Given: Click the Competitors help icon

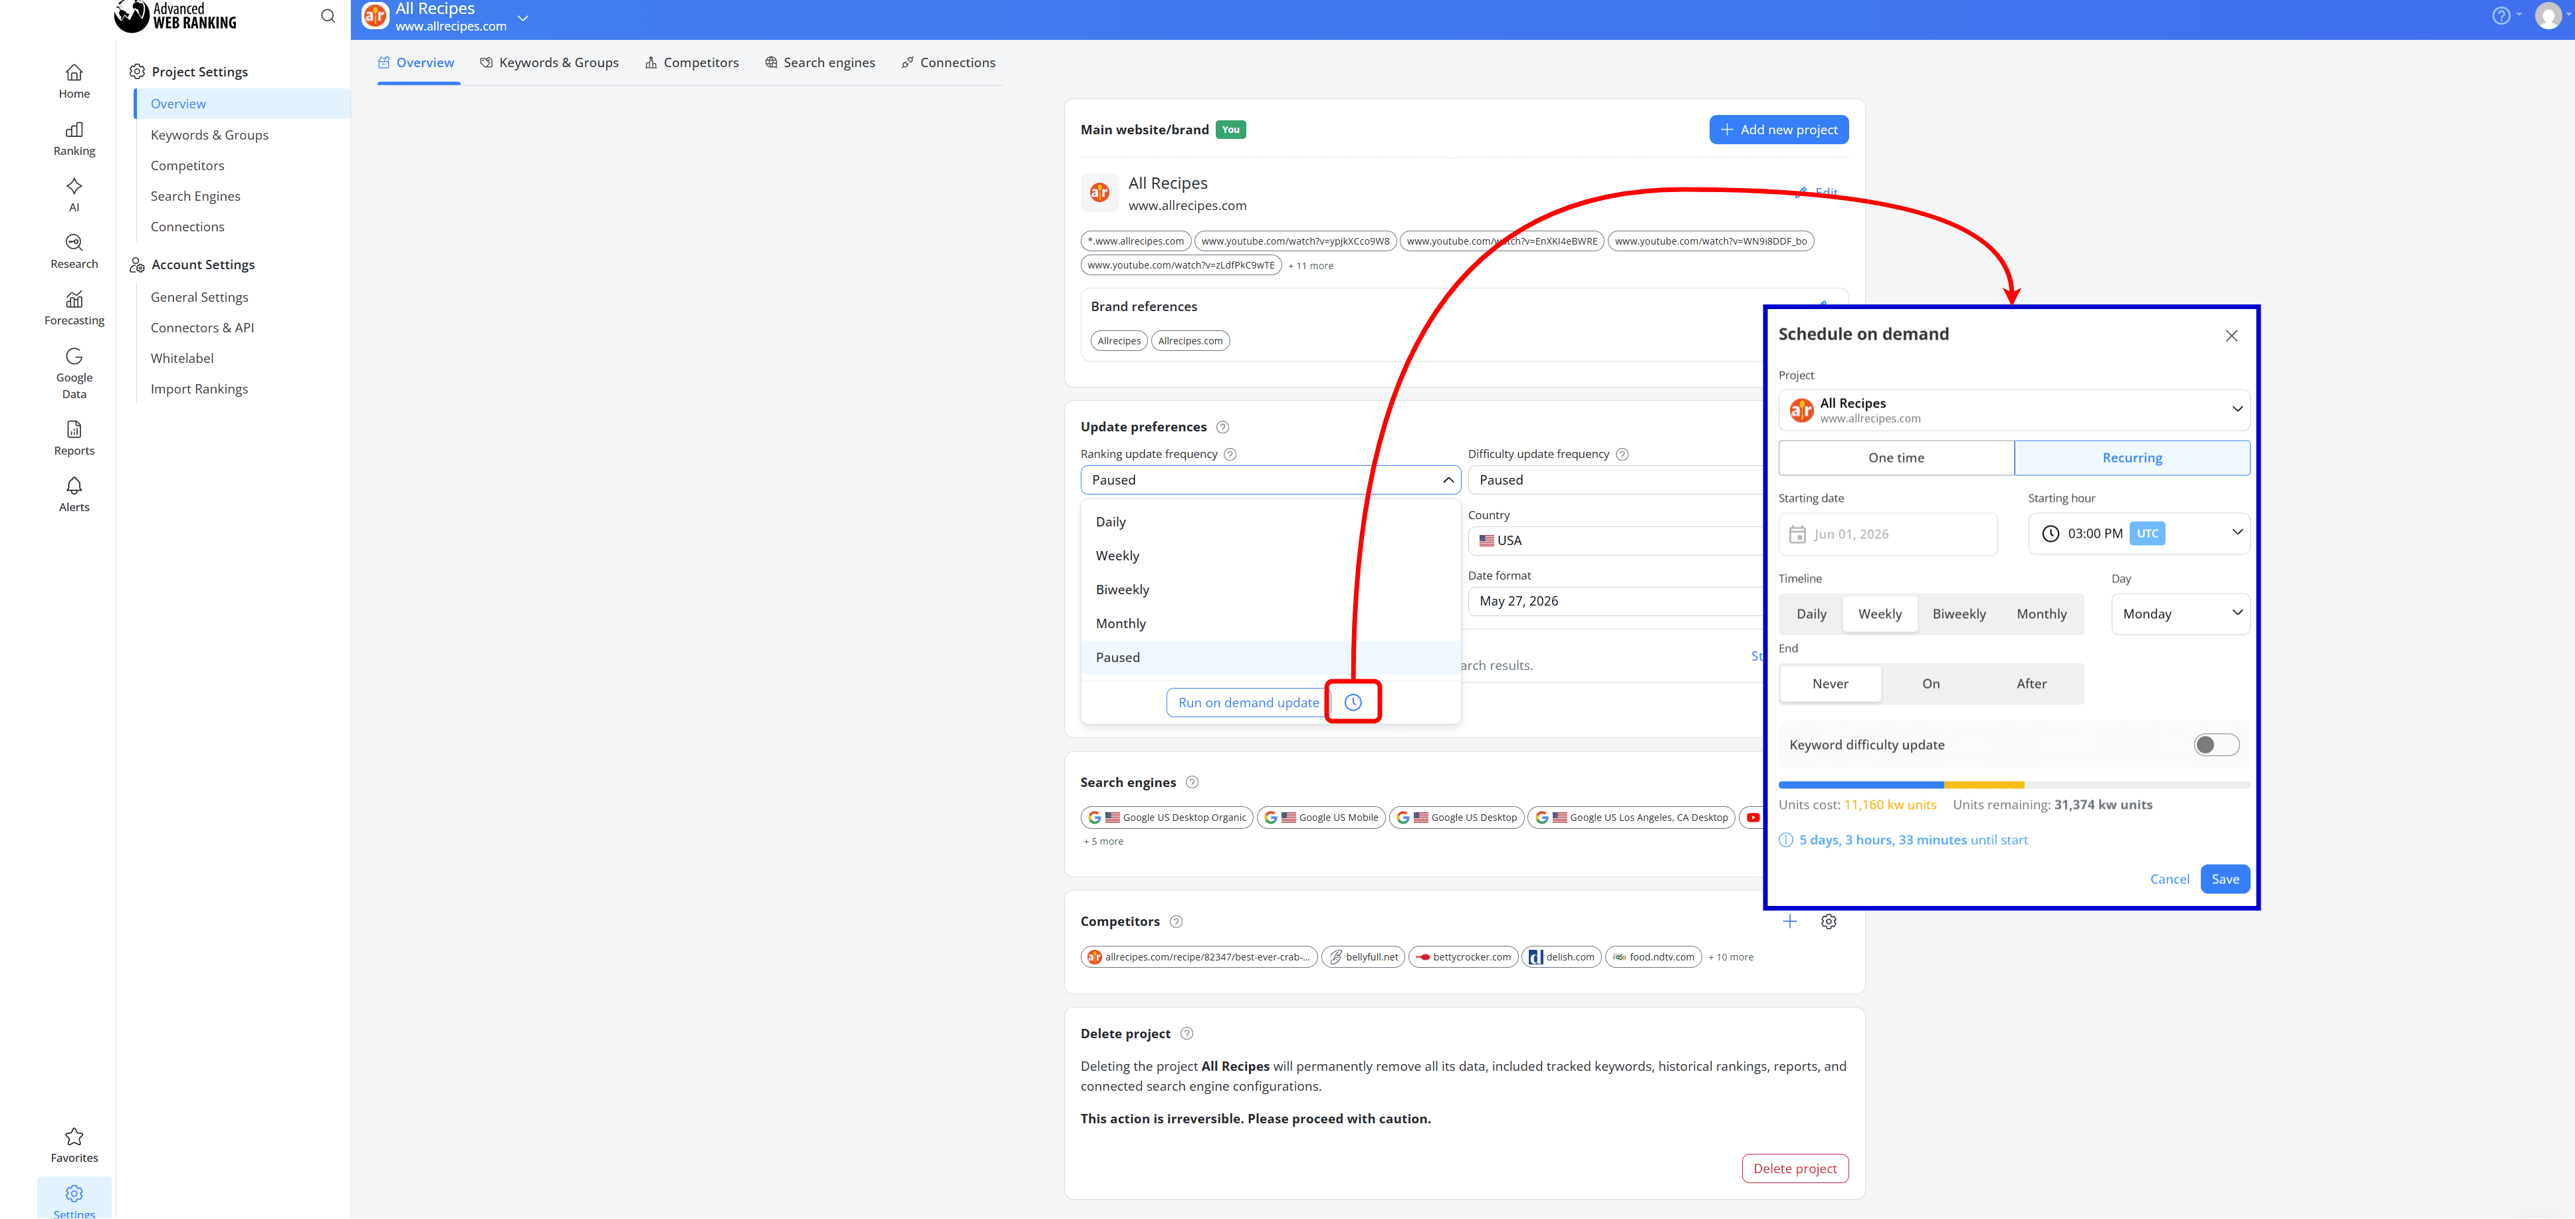Looking at the screenshot, I should 1176,921.
